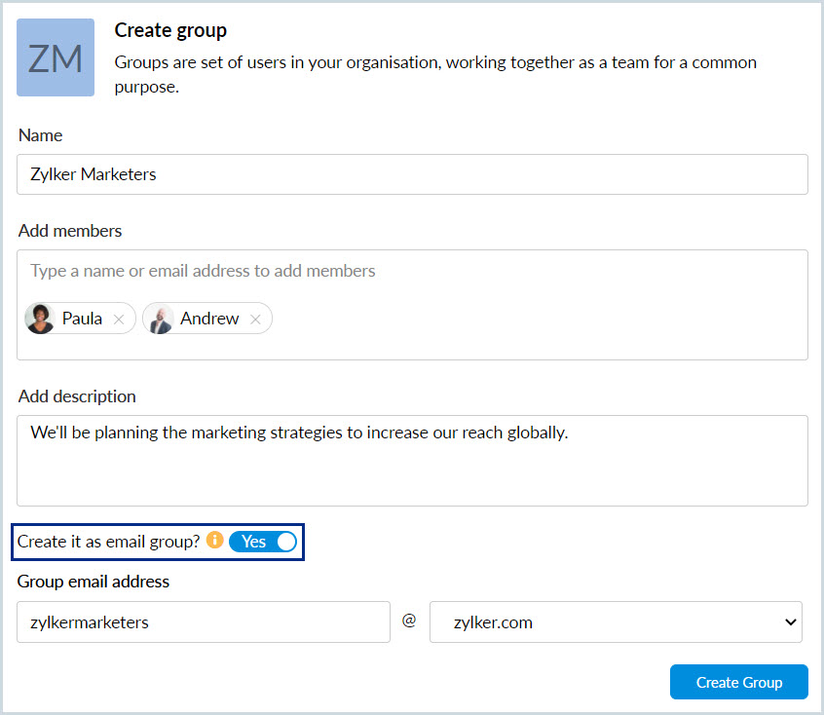Click the orange info icon beside email group
This screenshot has height=715, width=824.
(x=215, y=540)
